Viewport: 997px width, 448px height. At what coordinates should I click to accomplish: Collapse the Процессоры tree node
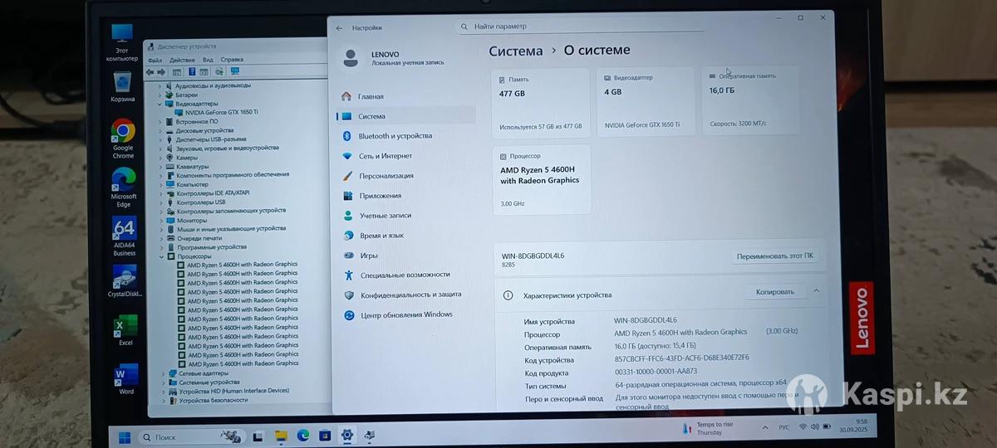click(x=162, y=256)
